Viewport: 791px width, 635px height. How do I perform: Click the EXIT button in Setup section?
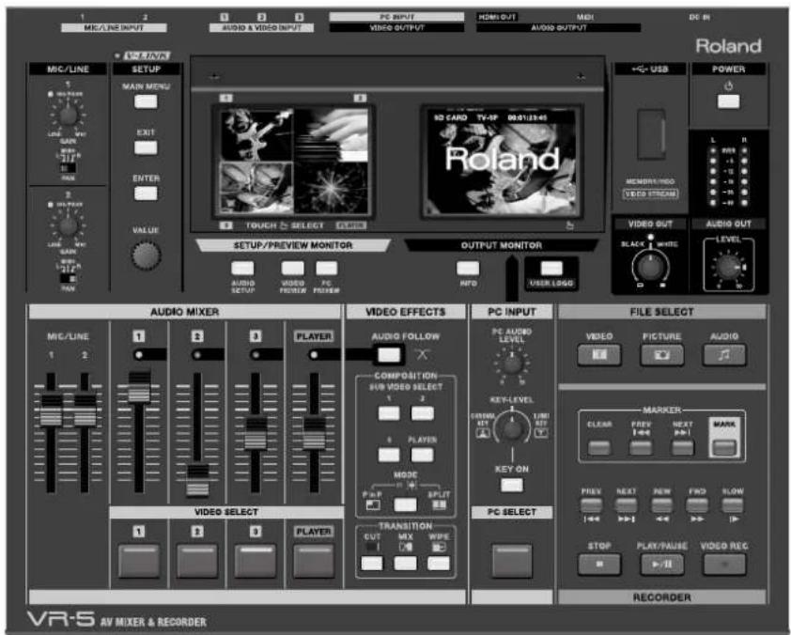(x=146, y=147)
